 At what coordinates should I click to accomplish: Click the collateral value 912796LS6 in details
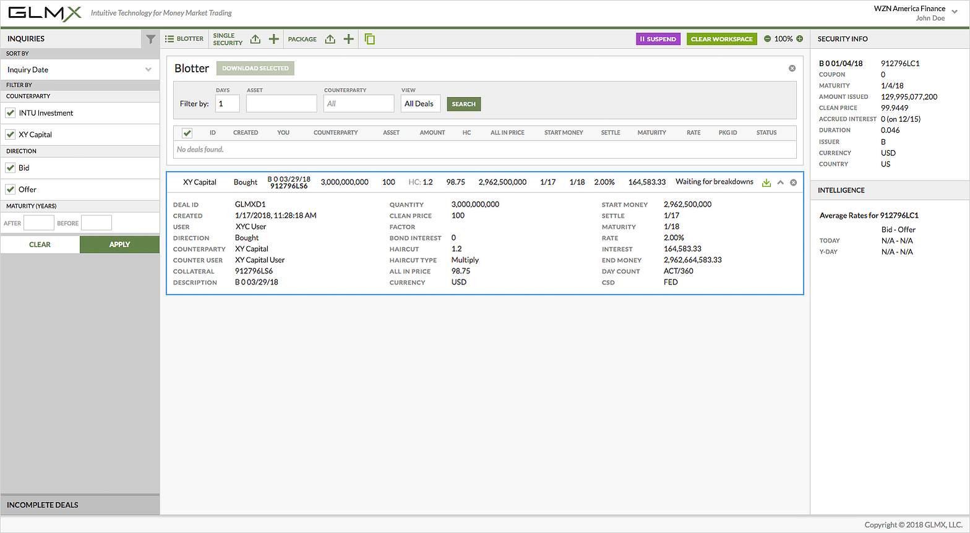254,271
